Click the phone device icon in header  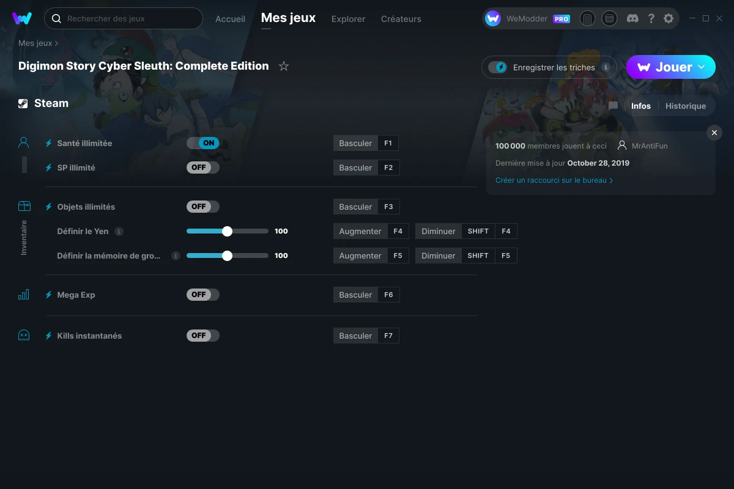coord(587,18)
